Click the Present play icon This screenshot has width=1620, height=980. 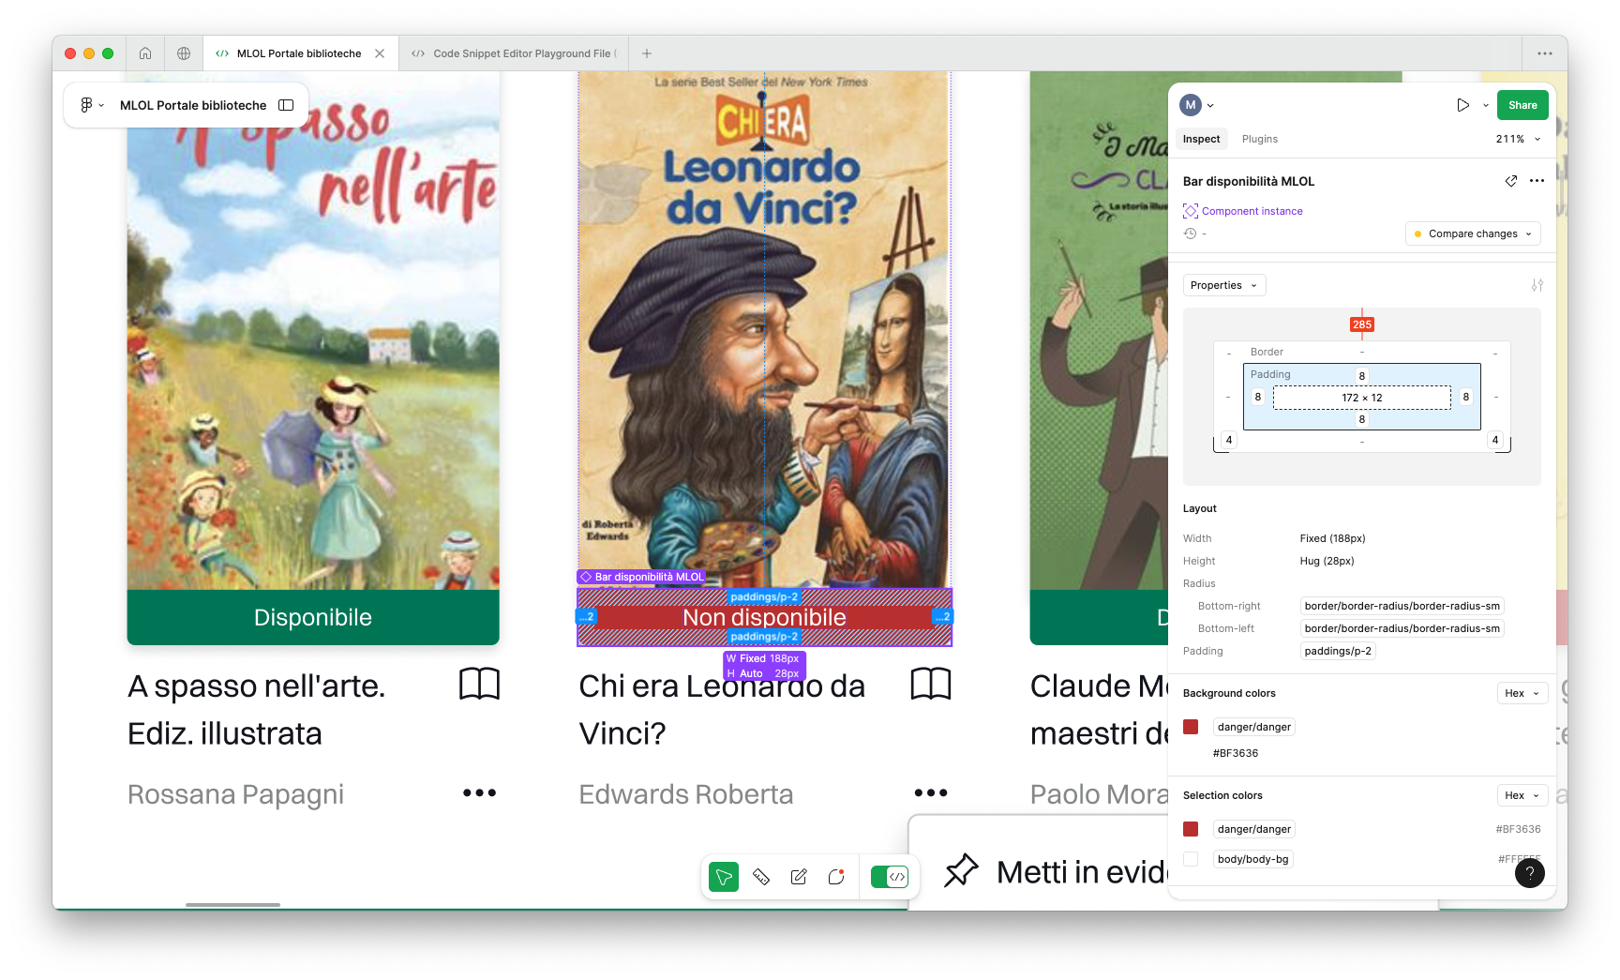(x=1462, y=105)
